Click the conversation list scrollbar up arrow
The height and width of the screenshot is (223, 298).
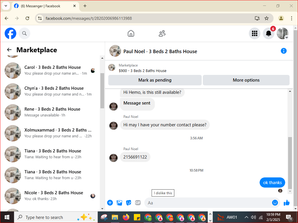click(x=102, y=58)
